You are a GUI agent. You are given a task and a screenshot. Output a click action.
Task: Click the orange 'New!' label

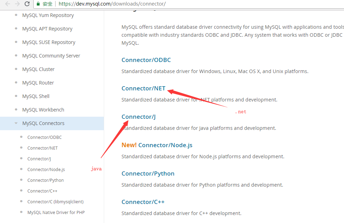[129, 145]
